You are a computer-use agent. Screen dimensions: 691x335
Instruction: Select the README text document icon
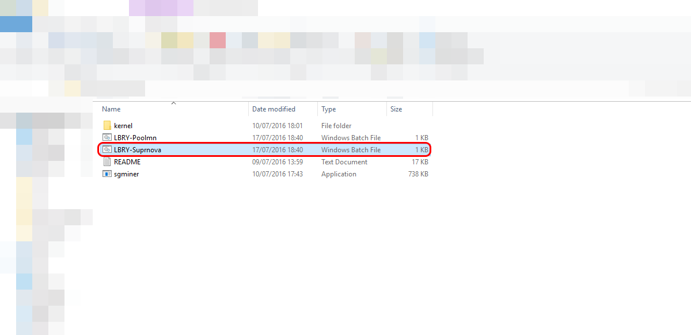107,161
